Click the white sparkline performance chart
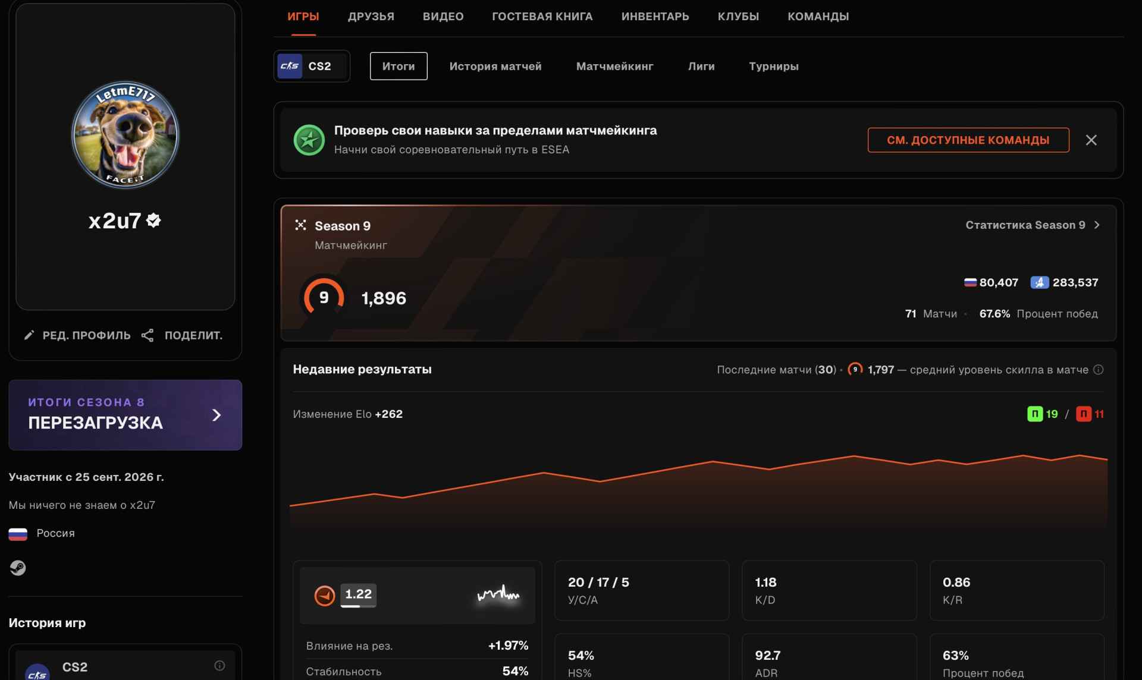 498,594
